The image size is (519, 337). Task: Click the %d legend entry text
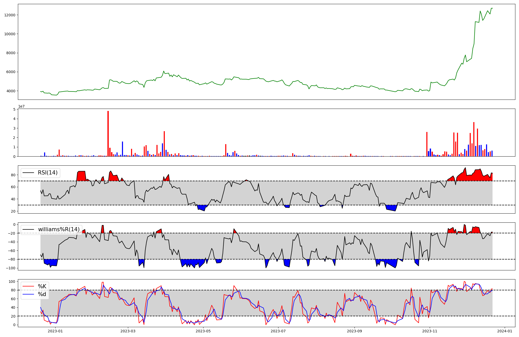(x=42, y=294)
